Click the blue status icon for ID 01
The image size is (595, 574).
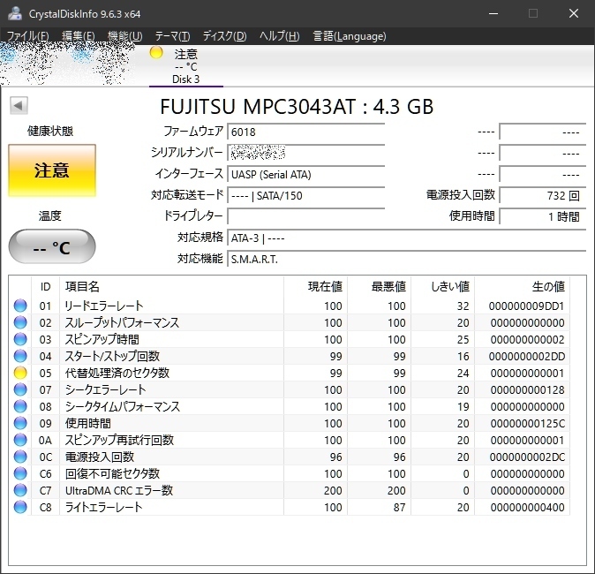[20, 306]
